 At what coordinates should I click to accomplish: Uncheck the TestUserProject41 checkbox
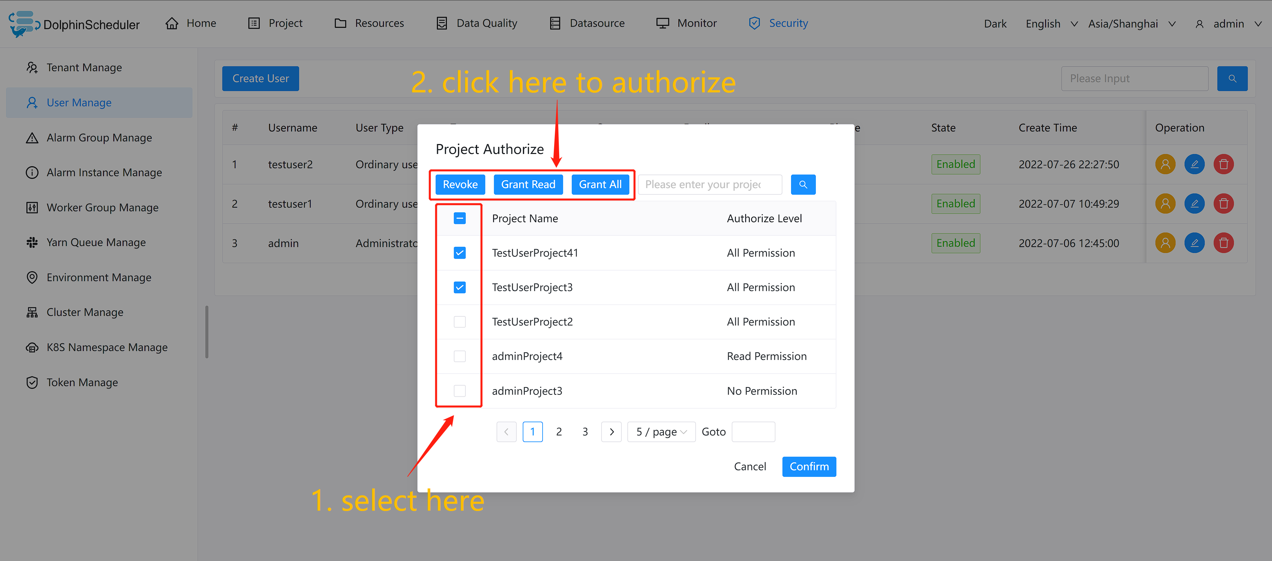(459, 253)
